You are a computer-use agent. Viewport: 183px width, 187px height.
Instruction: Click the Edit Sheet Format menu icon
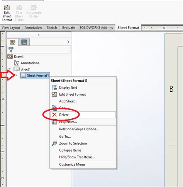point(54,94)
